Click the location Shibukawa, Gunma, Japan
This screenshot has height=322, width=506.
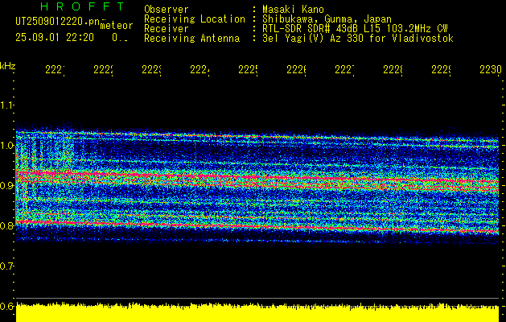coord(327,19)
